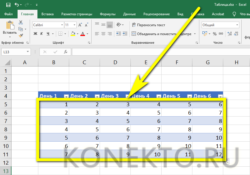Open the Вставка ribbon tab
The image size is (250, 175).
point(48,14)
